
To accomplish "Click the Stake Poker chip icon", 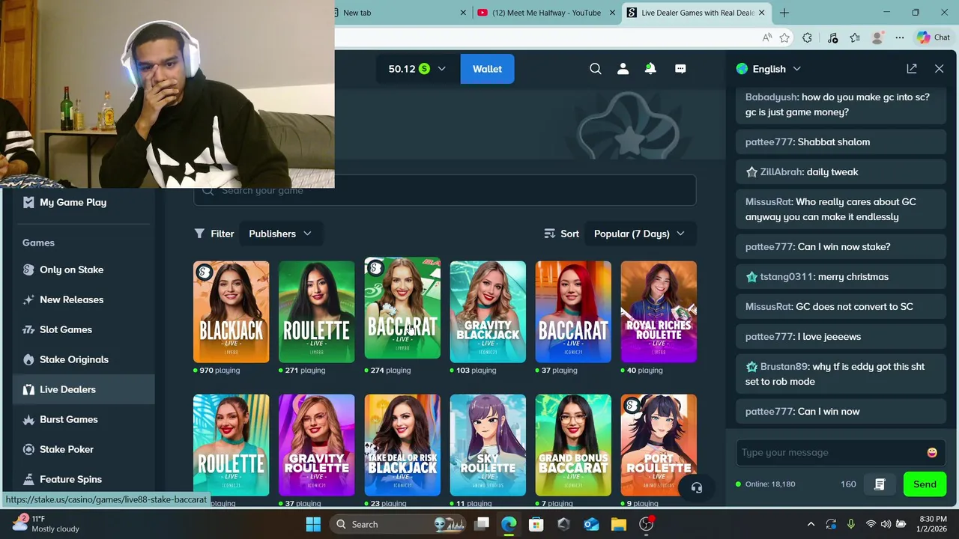I will [x=28, y=449].
